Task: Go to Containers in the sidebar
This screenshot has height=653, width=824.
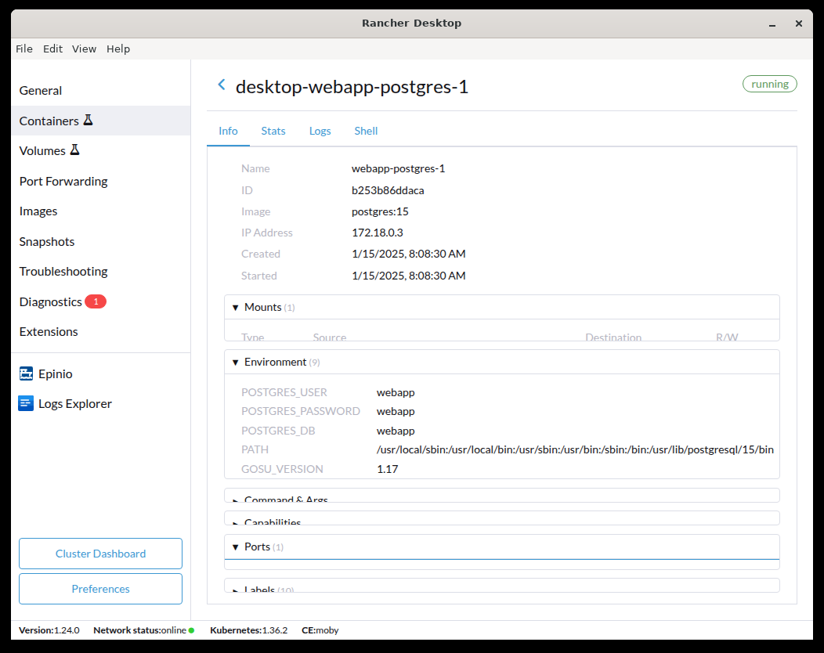Action: (x=101, y=121)
